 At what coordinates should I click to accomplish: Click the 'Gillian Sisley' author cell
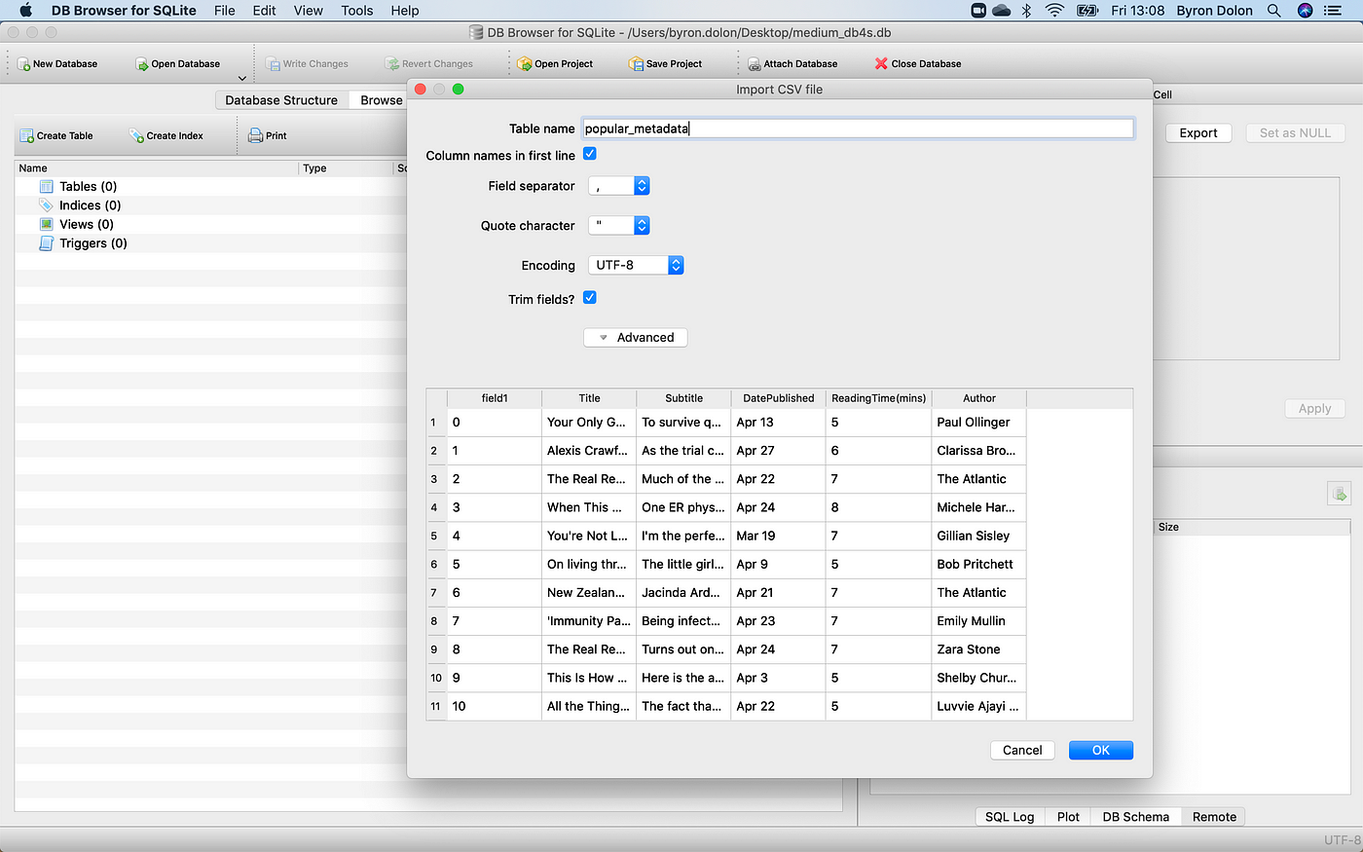click(978, 536)
